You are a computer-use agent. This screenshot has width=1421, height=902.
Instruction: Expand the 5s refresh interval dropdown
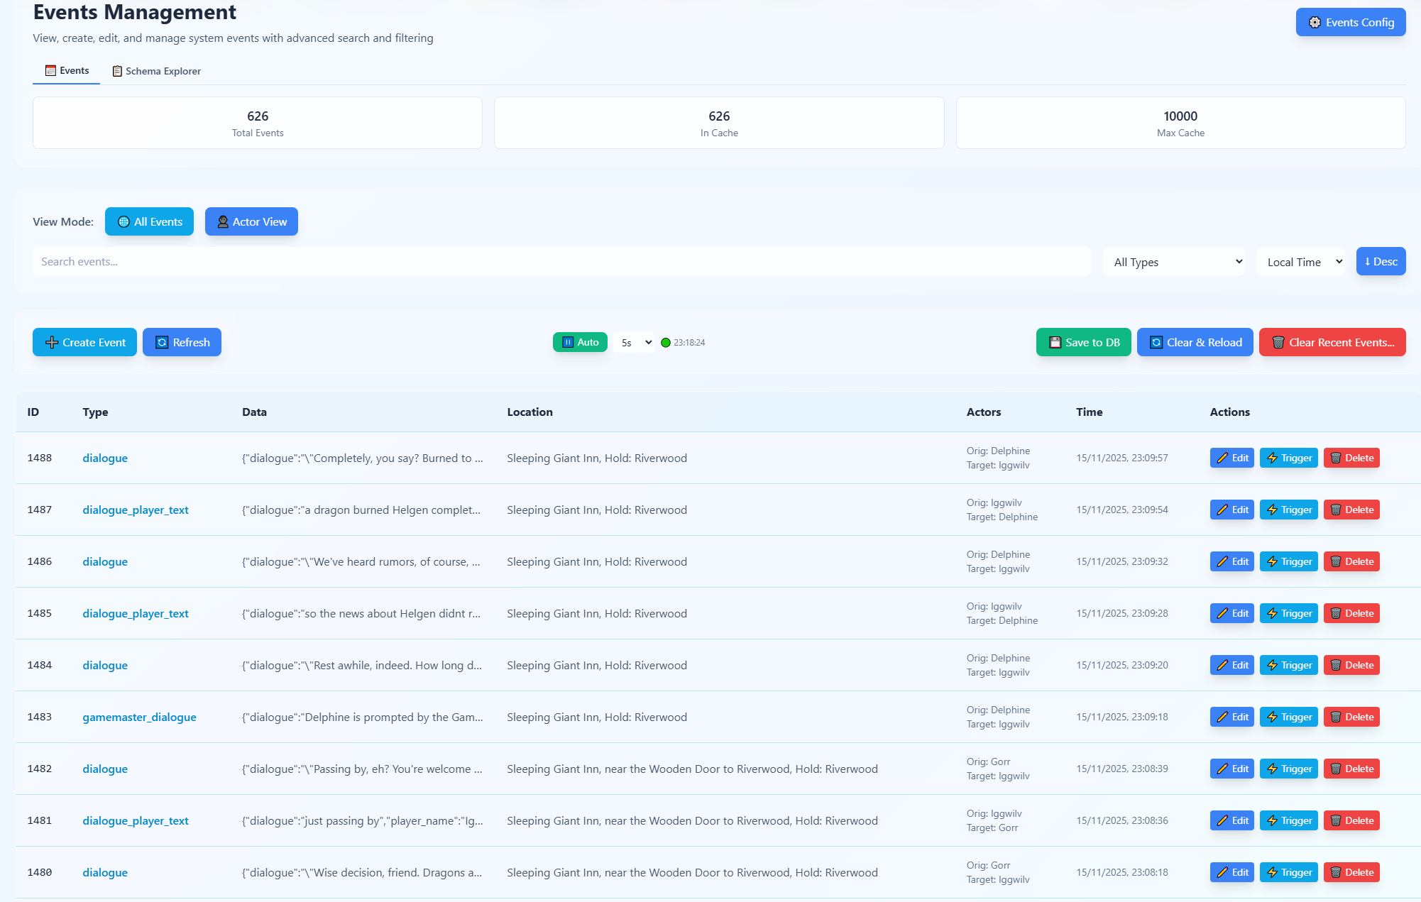pos(634,343)
